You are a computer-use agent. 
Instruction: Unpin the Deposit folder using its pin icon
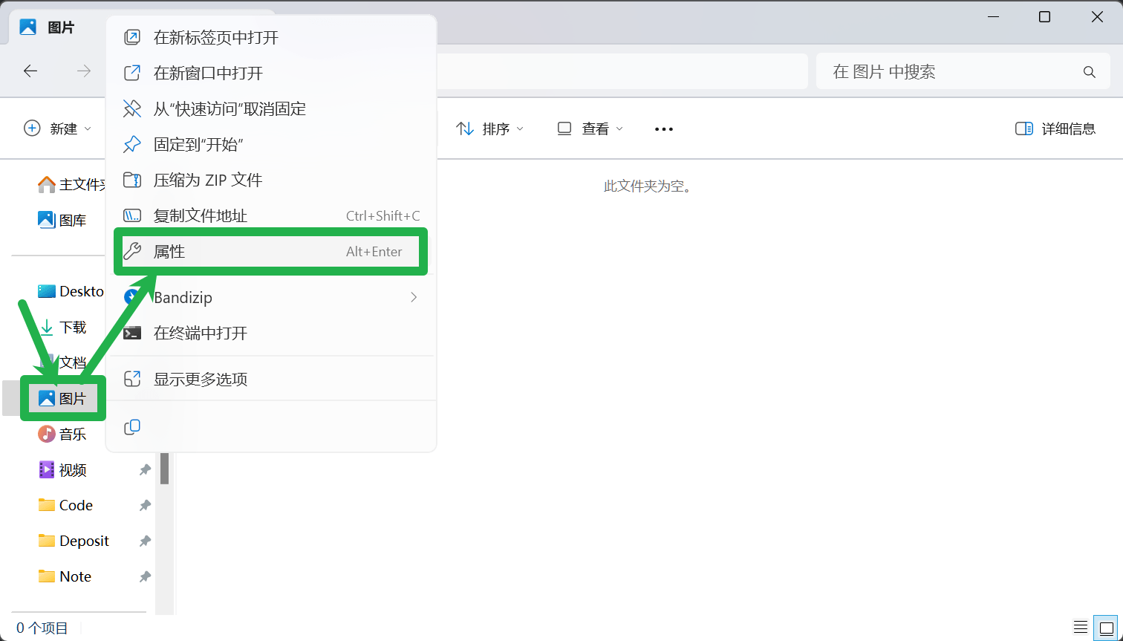[146, 541]
